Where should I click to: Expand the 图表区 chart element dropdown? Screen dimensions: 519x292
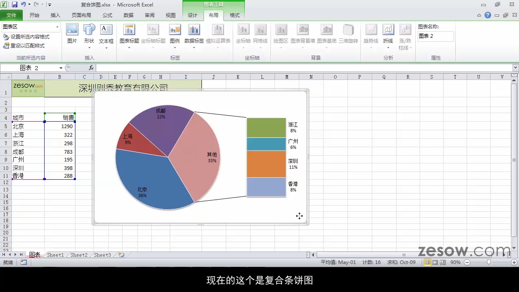pyautogui.click(x=57, y=27)
